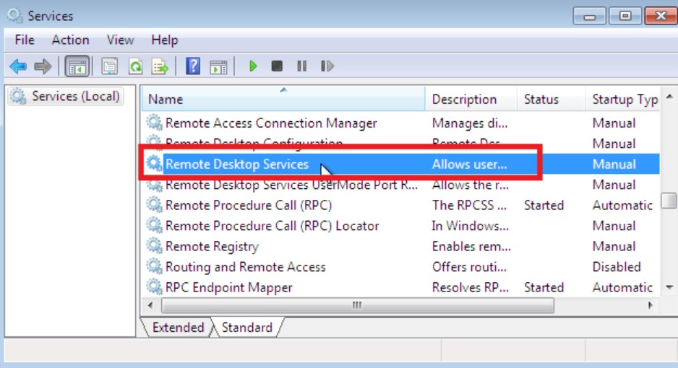Select the Remote Registry service row

click(212, 246)
